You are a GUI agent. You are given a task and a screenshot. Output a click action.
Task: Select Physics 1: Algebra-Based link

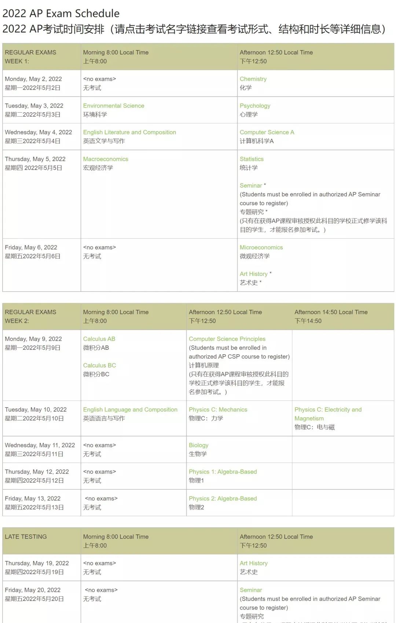pos(223,472)
